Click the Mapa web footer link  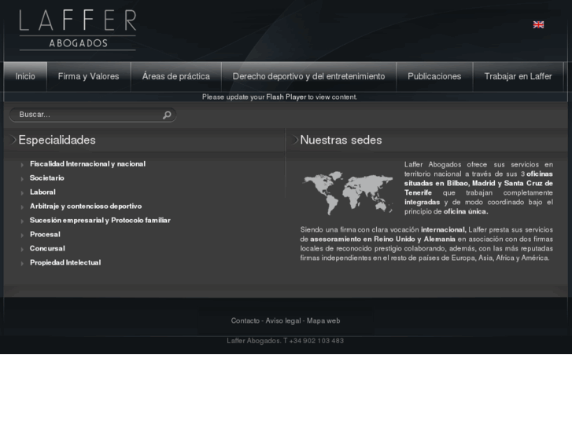coord(323,321)
